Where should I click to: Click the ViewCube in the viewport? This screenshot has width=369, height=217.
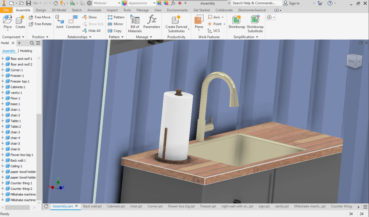point(355,61)
